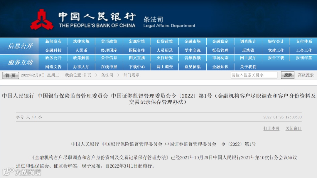
Task: Open 下载中心 menu link
Action: pos(137,67)
